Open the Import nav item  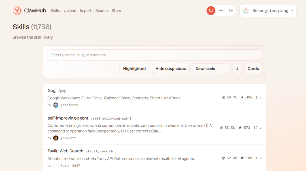(x=86, y=10)
